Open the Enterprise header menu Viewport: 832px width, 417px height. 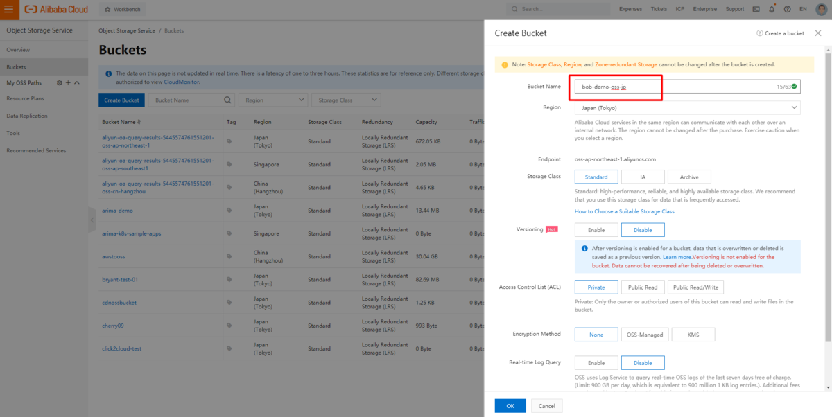(705, 9)
